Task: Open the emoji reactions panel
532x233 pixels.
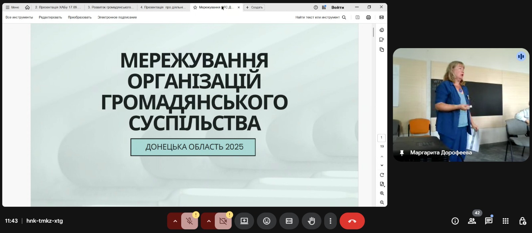Action: tap(267, 221)
